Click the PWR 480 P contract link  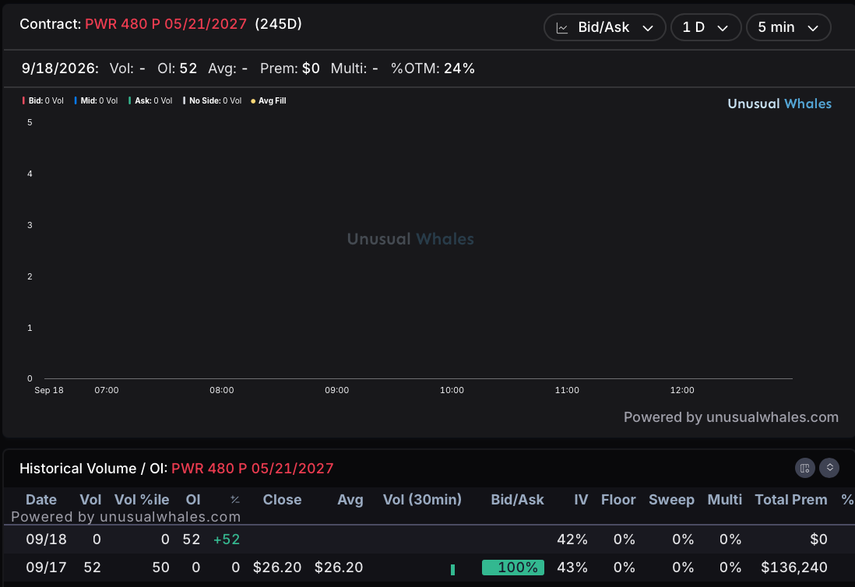click(166, 24)
